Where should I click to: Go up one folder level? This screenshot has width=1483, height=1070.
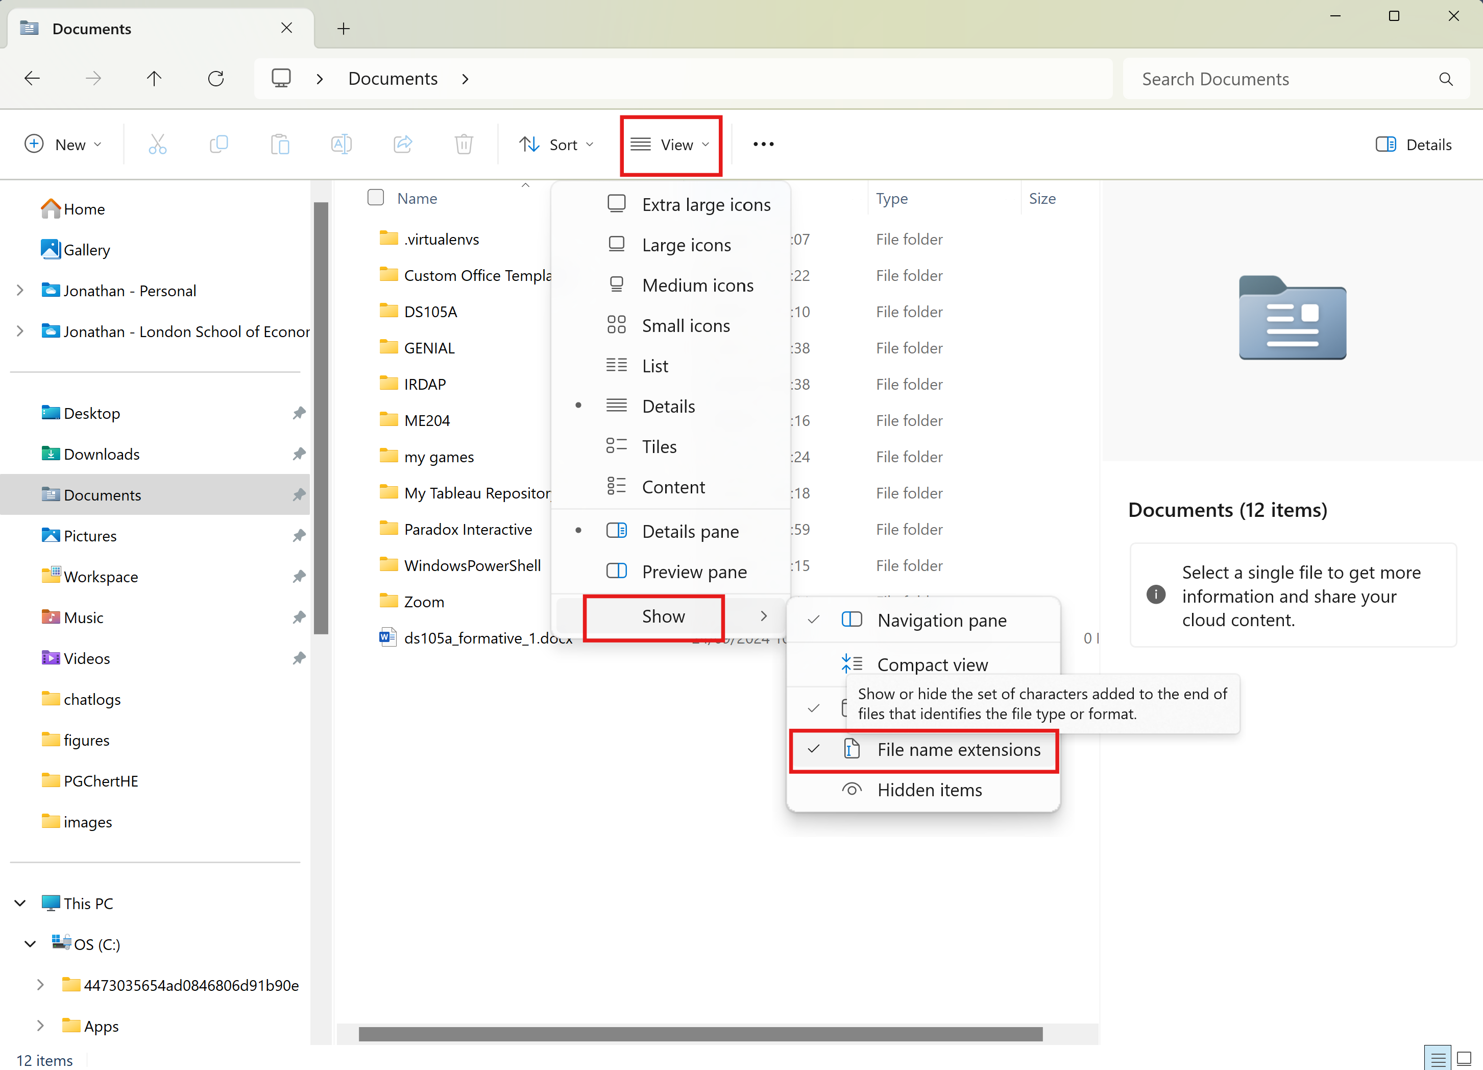click(154, 79)
